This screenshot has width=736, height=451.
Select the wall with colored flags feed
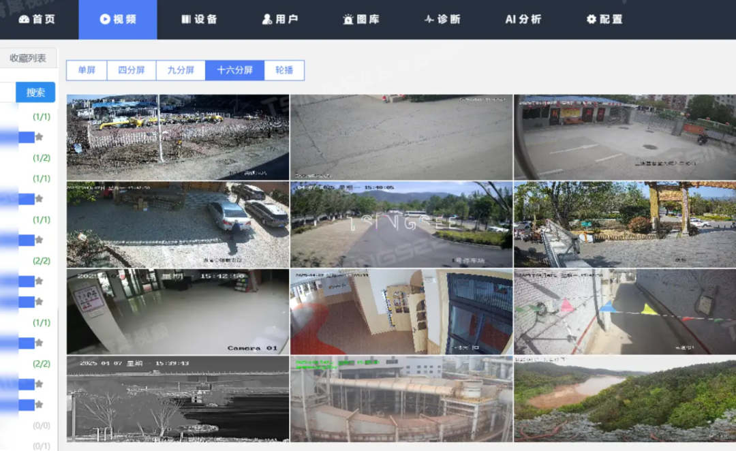tap(625, 311)
